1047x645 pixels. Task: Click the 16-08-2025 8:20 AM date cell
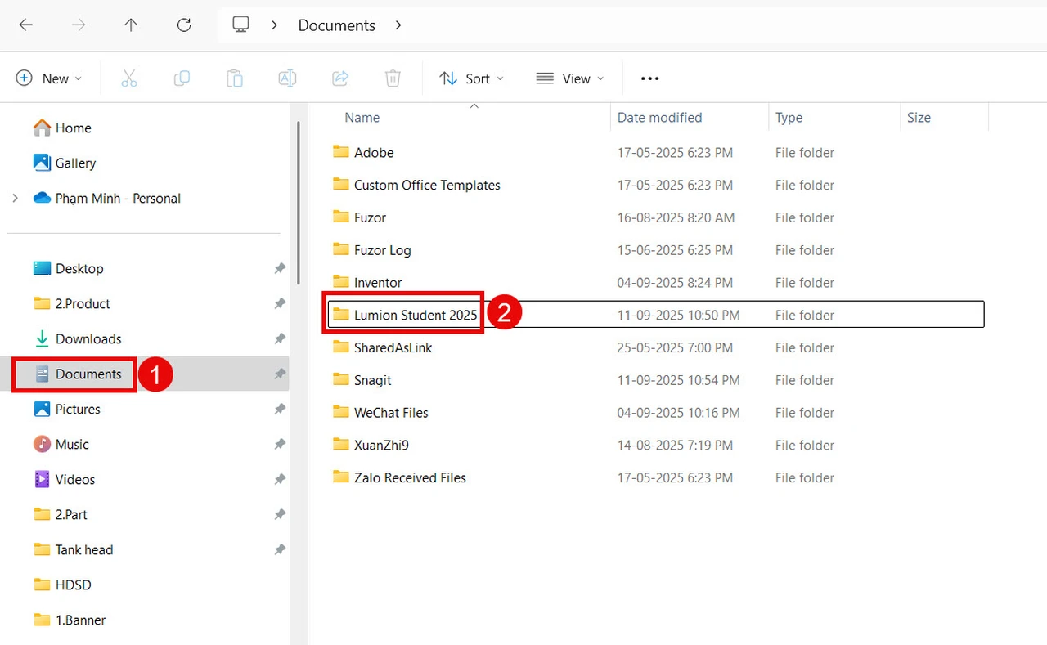pos(676,217)
